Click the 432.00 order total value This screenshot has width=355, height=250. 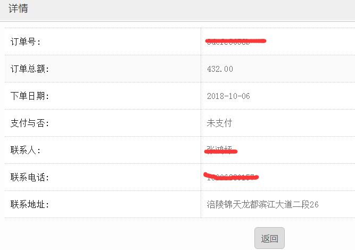coord(220,69)
